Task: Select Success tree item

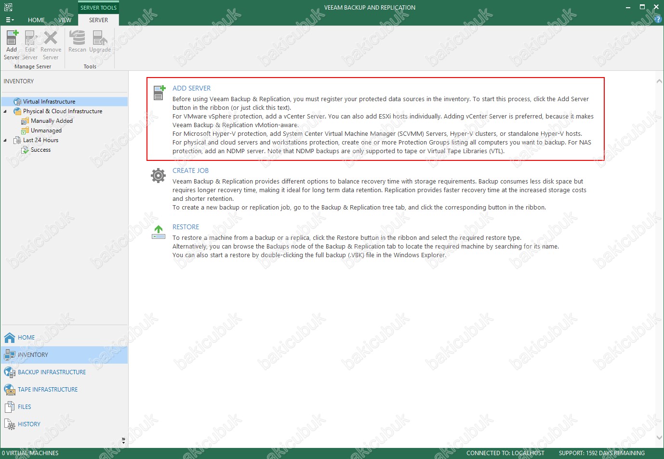Action: click(40, 150)
